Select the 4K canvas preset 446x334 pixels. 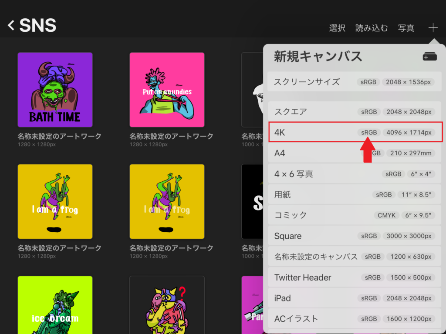tap(355, 132)
